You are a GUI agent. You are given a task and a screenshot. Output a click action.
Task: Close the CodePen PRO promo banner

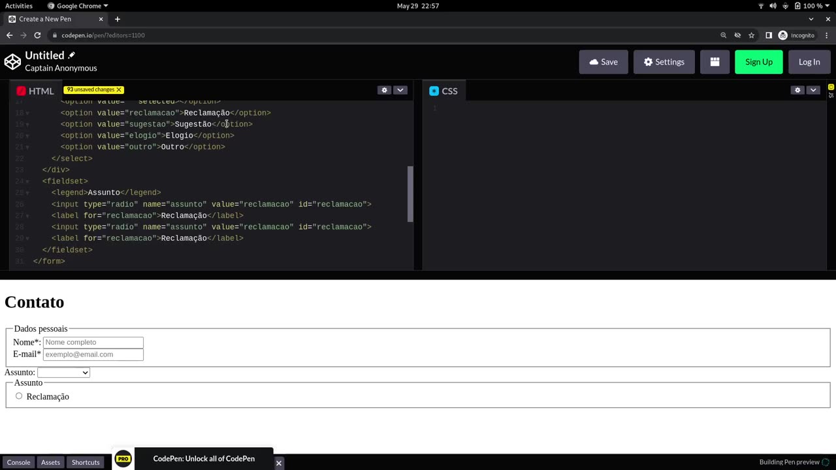pyautogui.click(x=278, y=463)
